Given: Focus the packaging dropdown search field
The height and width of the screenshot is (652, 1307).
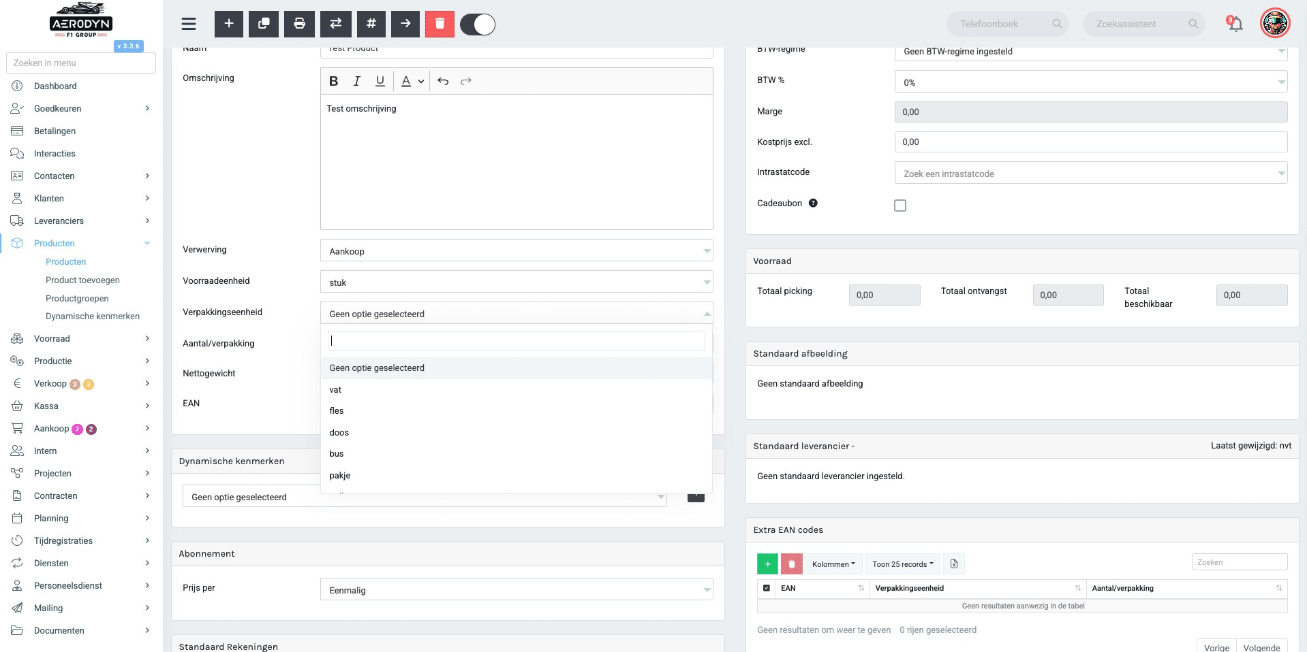Looking at the screenshot, I should pyautogui.click(x=517, y=340).
